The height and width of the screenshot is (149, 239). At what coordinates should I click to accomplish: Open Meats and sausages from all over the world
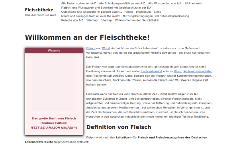click(x=90, y=16)
